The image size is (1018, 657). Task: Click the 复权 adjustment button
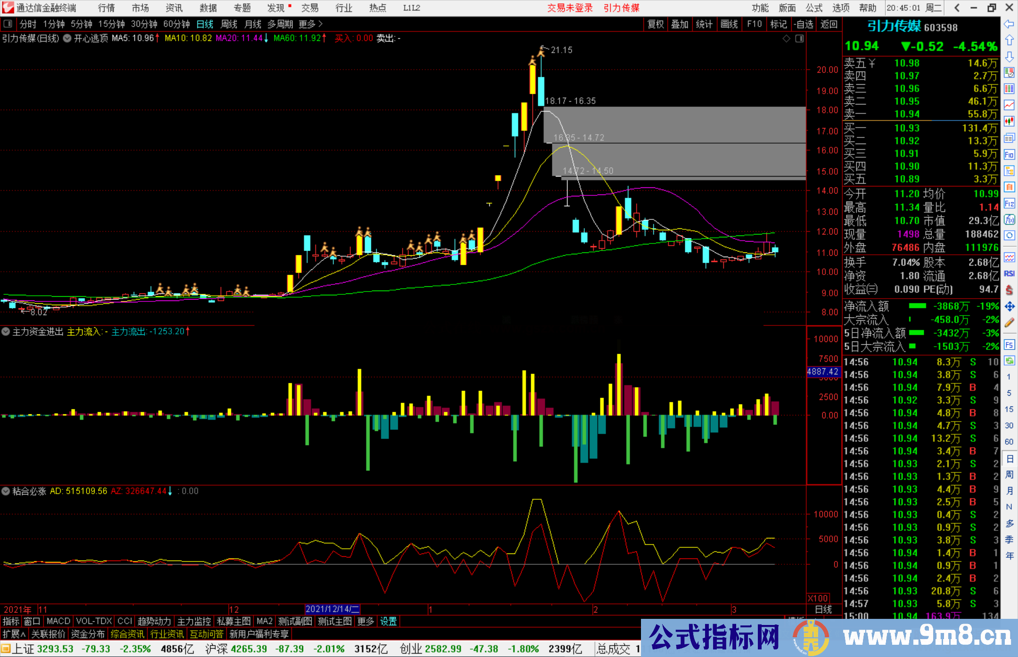tap(656, 24)
